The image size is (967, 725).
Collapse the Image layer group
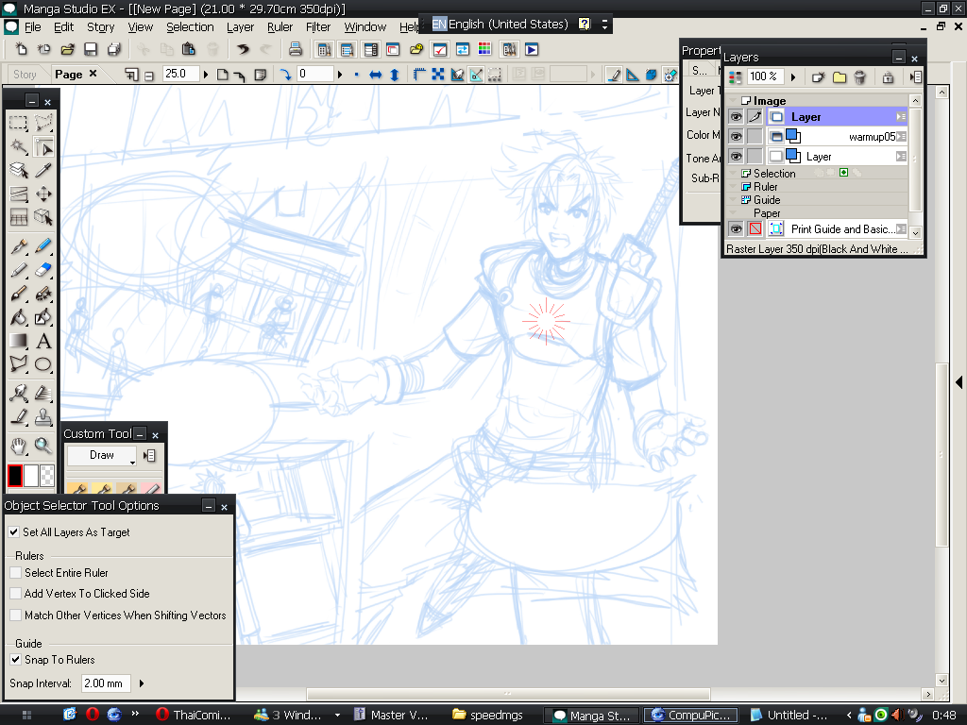pos(733,100)
